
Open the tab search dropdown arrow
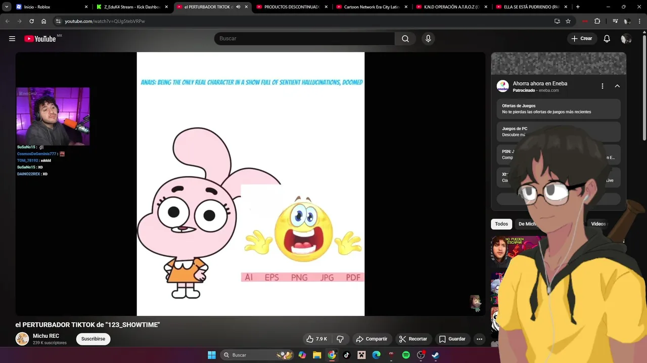[x=7, y=7]
